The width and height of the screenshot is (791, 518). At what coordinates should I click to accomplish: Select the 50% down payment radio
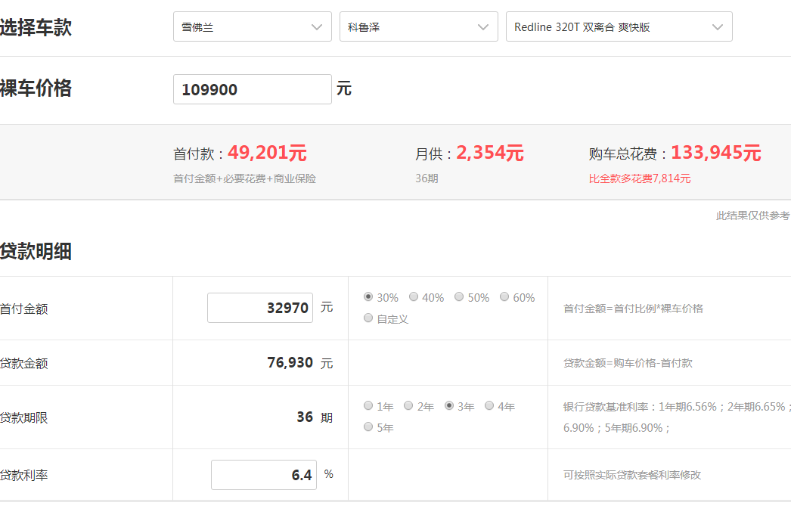point(459,296)
